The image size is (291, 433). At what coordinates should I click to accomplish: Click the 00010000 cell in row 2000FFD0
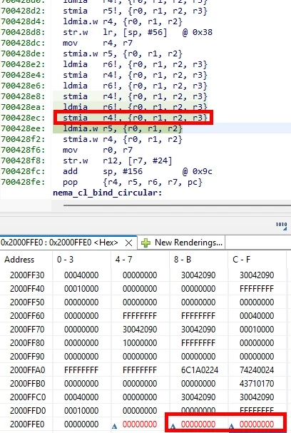[x=81, y=411]
